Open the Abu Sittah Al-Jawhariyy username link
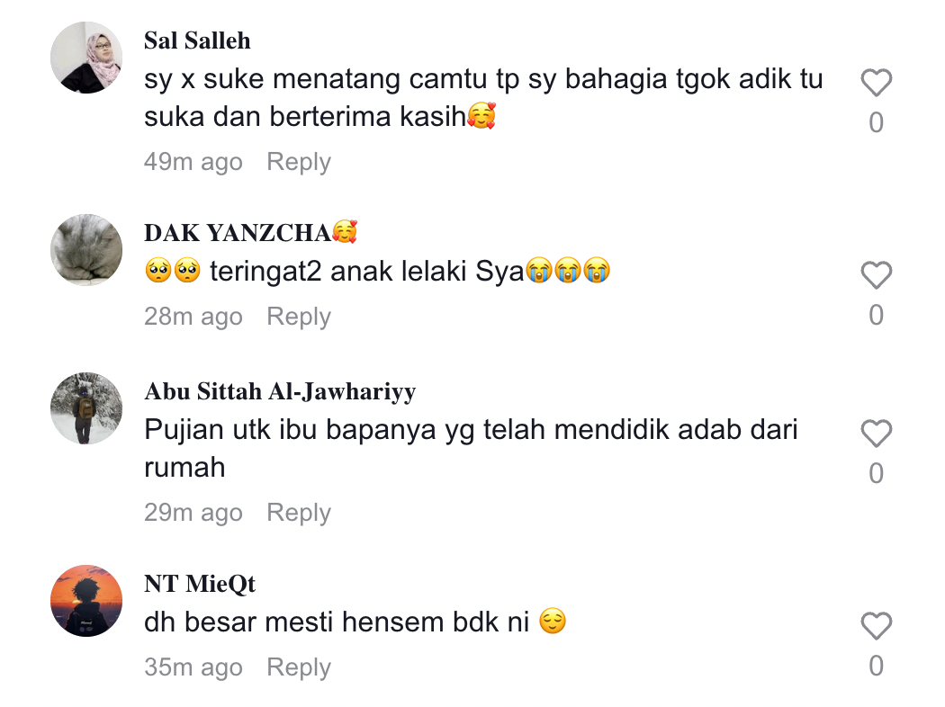 click(x=280, y=391)
